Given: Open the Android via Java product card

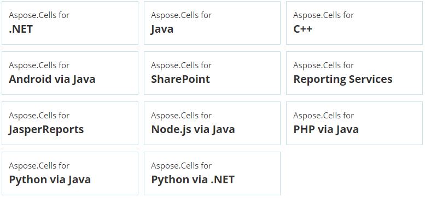Looking at the screenshot, I should 70,73.
